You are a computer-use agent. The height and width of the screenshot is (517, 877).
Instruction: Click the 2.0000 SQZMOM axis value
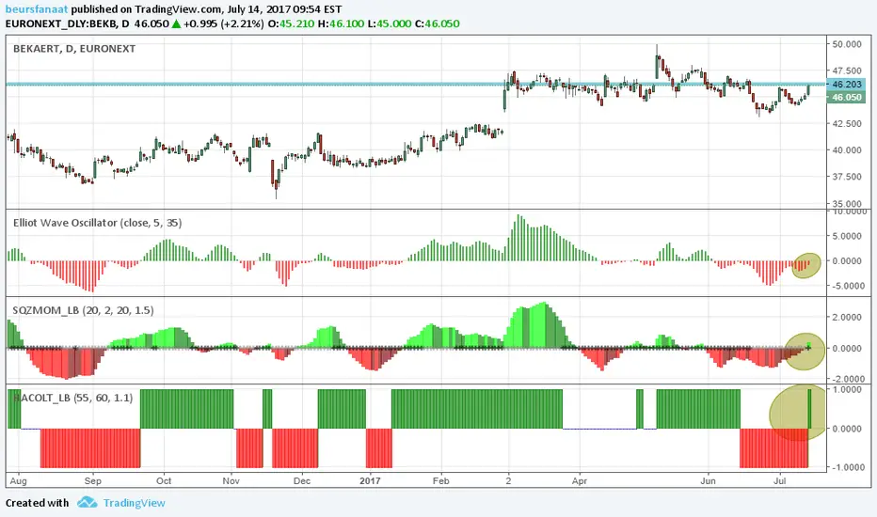847,318
